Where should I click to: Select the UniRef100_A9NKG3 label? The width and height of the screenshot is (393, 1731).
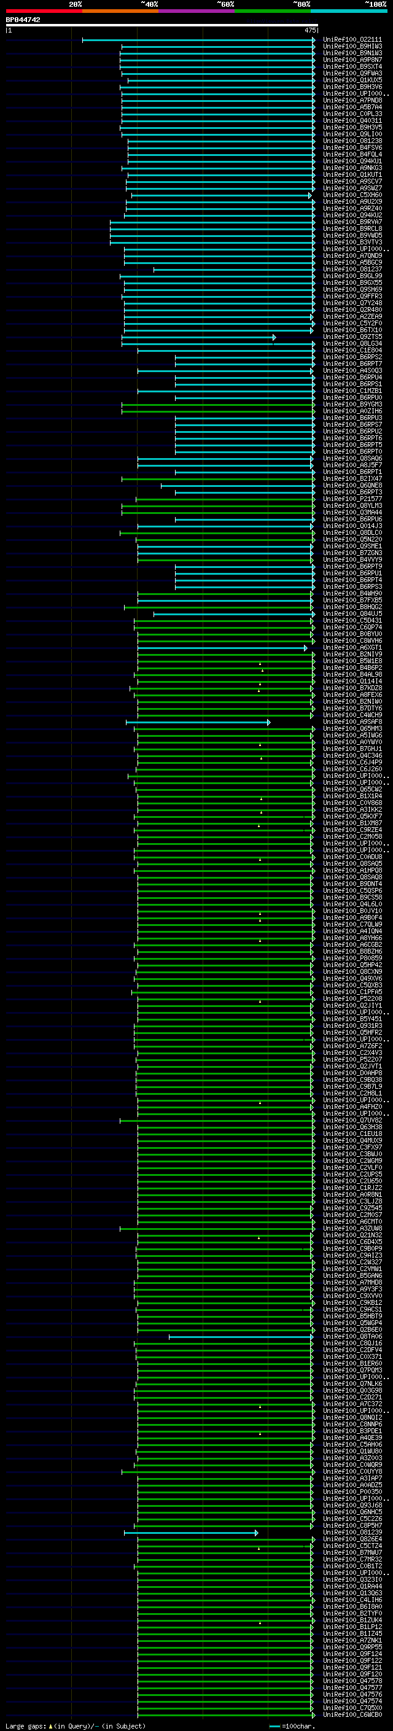(x=352, y=168)
